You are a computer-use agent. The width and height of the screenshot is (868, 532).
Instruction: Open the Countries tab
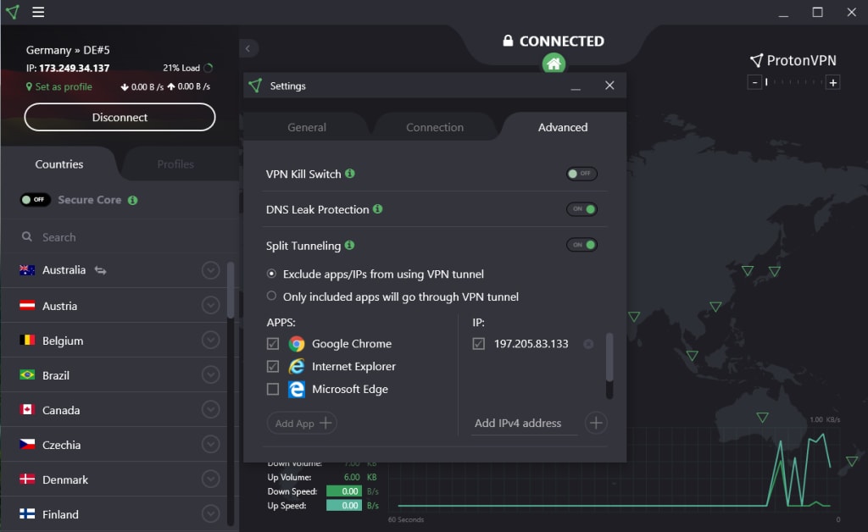[x=59, y=164]
